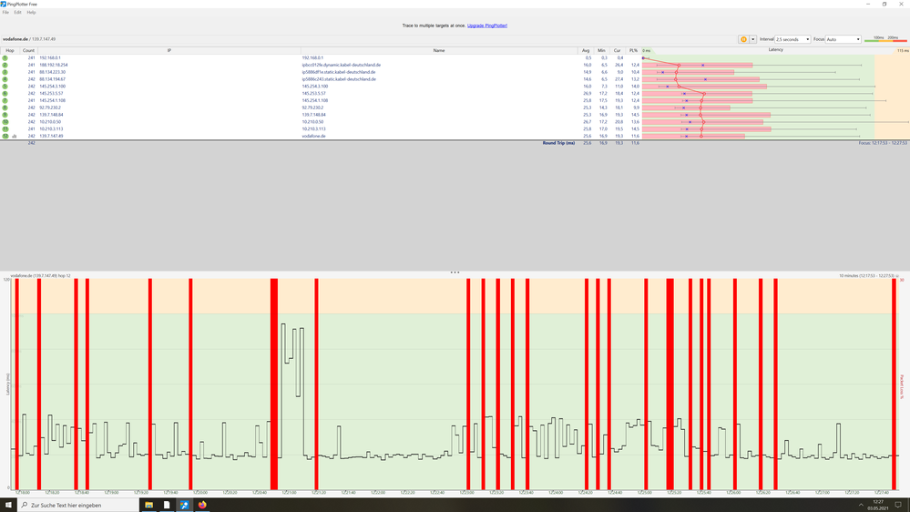
Task: Click the Name column header
Action: coord(439,50)
